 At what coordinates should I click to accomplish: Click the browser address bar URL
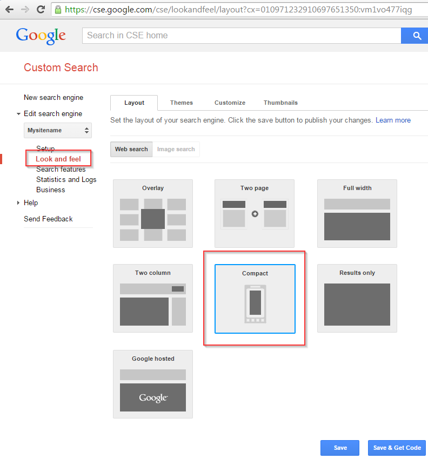(x=238, y=10)
